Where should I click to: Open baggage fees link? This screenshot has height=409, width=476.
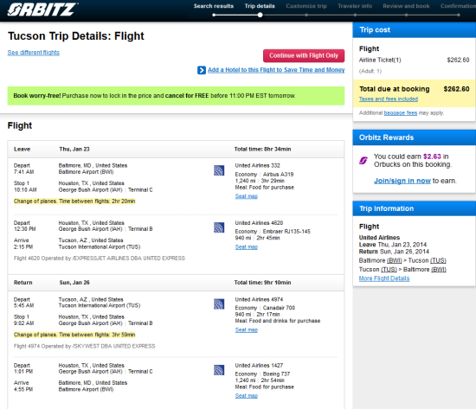401,113
